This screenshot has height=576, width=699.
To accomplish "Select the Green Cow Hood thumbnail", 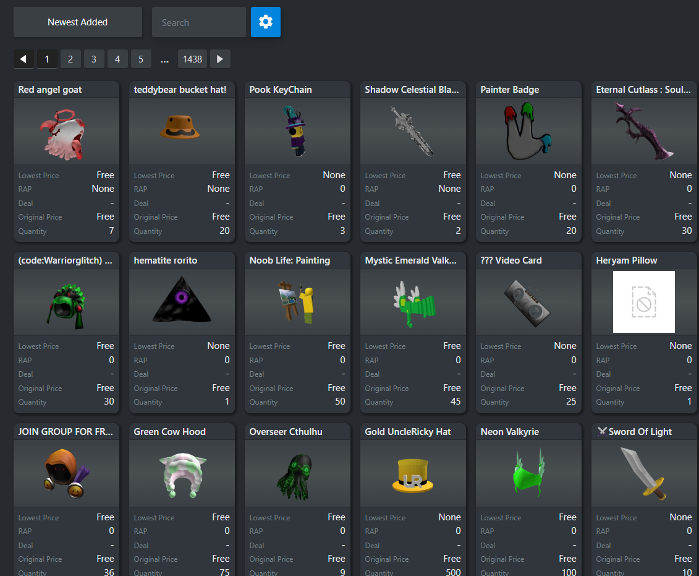I will (x=182, y=473).
